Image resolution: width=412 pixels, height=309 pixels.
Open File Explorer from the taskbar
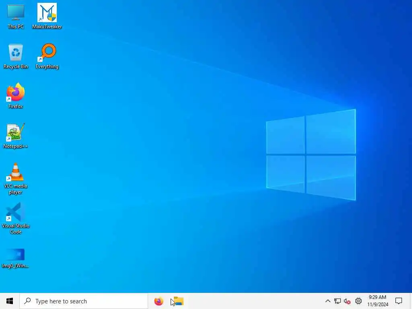(178, 301)
